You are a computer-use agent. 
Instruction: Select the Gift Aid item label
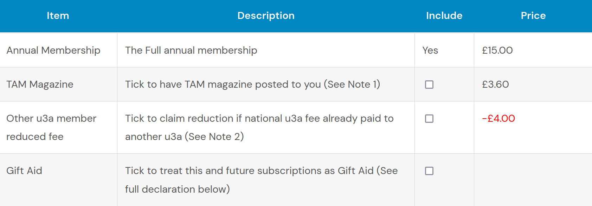(x=24, y=171)
